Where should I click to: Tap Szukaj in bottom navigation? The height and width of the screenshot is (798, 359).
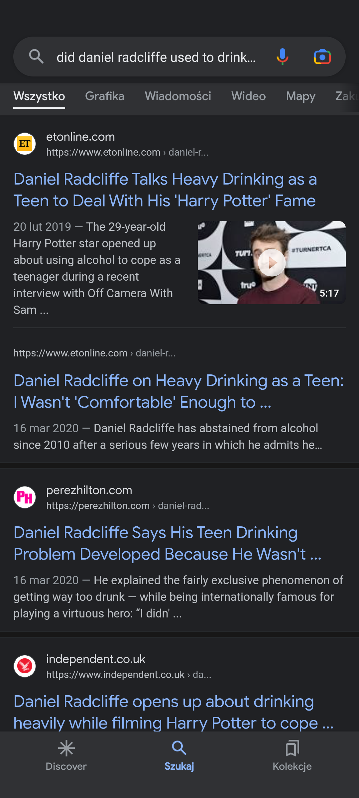pyautogui.click(x=179, y=755)
